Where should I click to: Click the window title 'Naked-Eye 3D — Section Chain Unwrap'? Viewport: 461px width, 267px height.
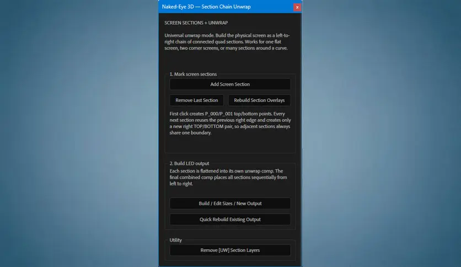[206, 7]
